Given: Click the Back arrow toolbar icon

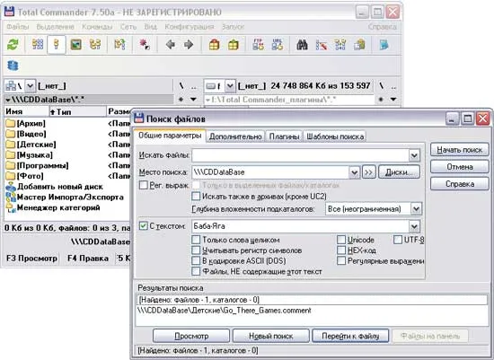Looking at the screenshot, I should tap(171, 44).
